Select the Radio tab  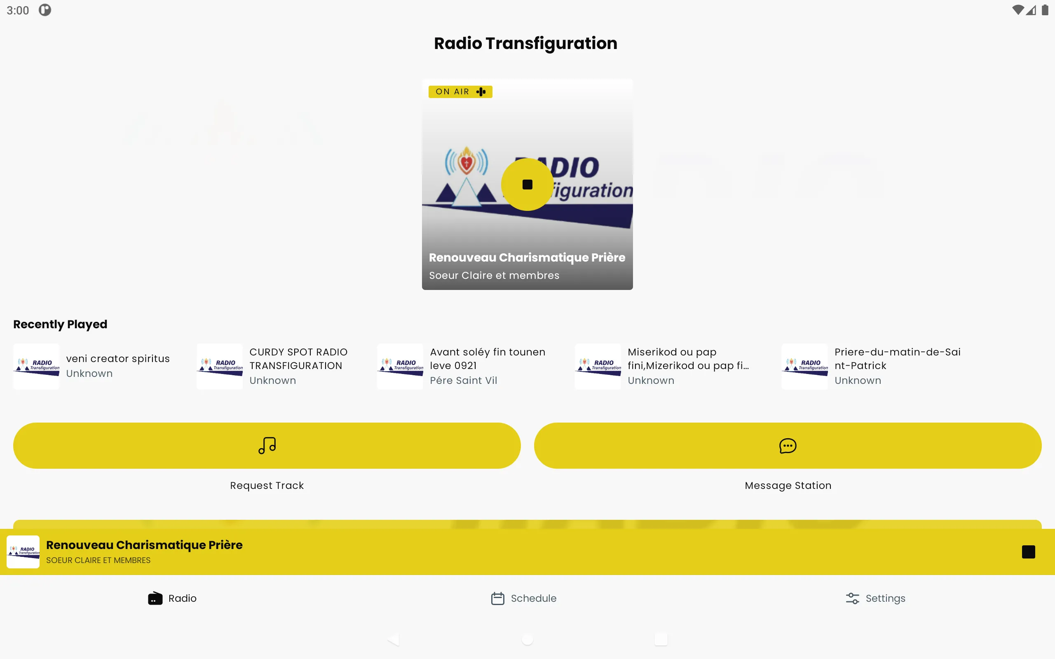[x=171, y=598]
